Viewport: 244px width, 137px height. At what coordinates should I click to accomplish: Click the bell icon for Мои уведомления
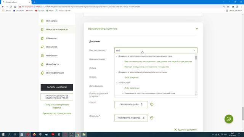tap(42, 73)
